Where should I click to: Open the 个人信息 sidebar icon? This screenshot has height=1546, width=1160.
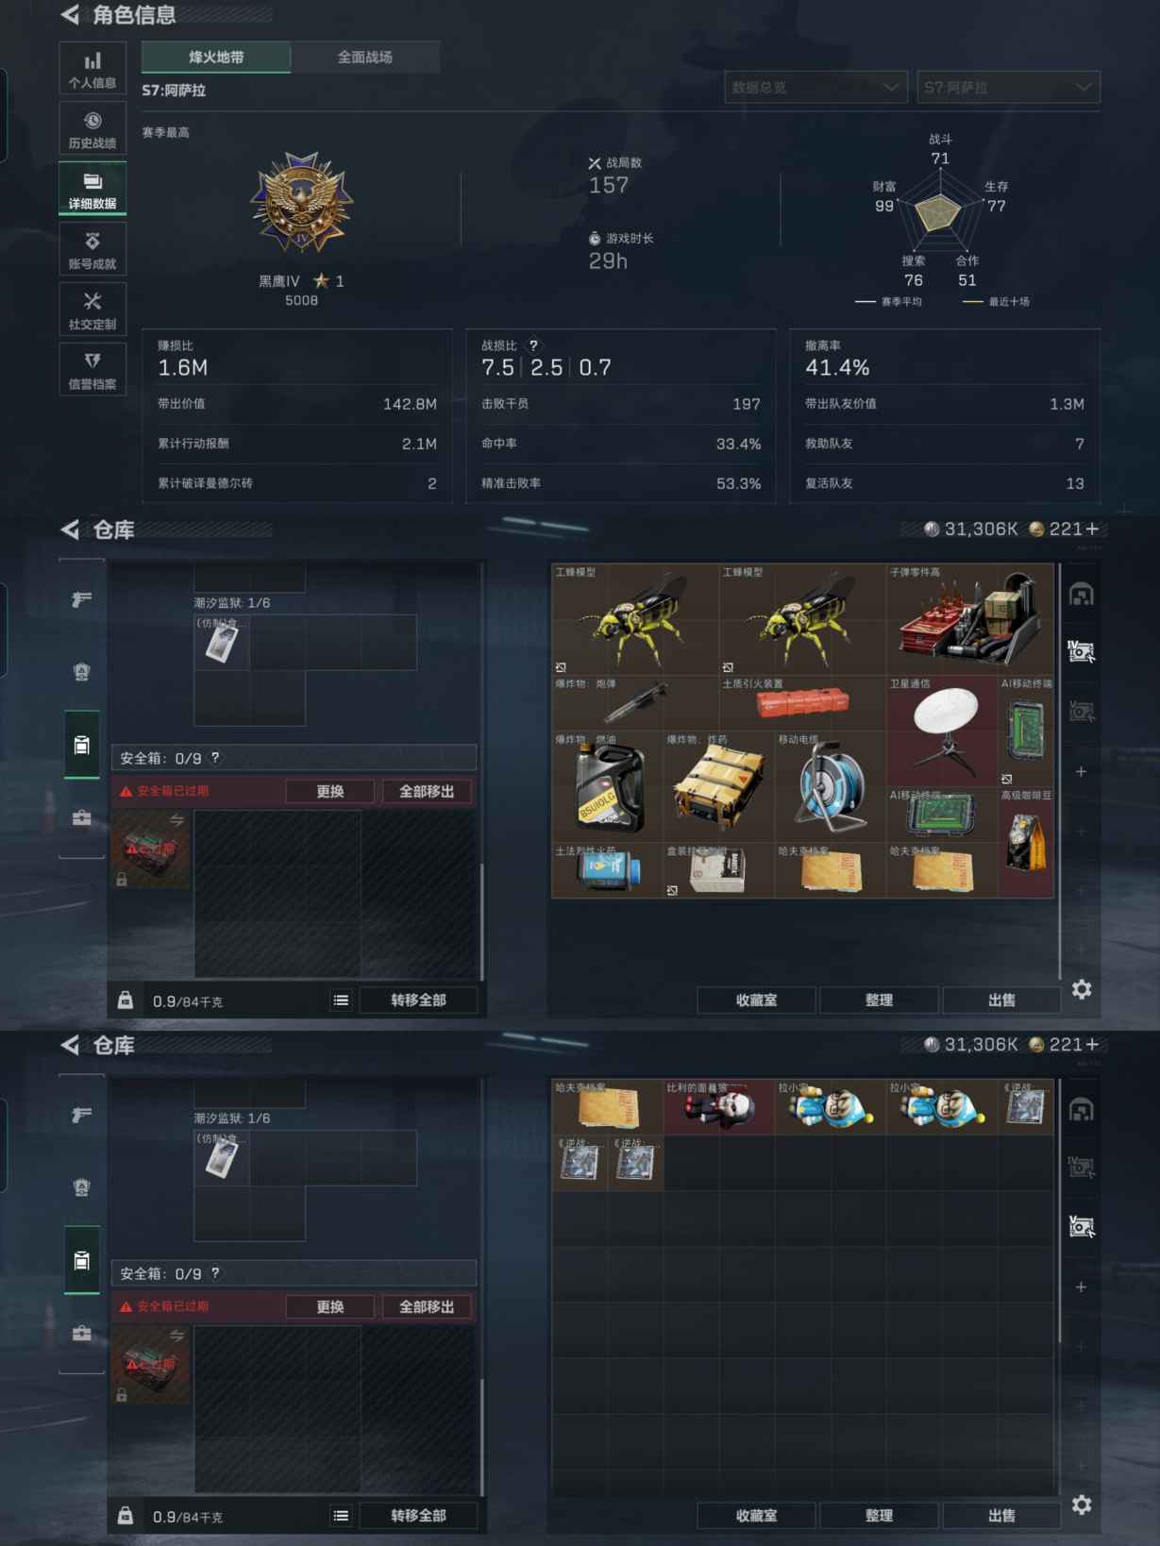[x=92, y=69]
